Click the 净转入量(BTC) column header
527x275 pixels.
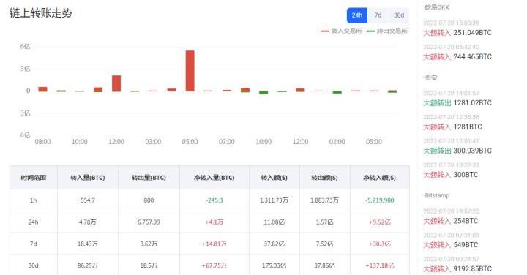214,177
